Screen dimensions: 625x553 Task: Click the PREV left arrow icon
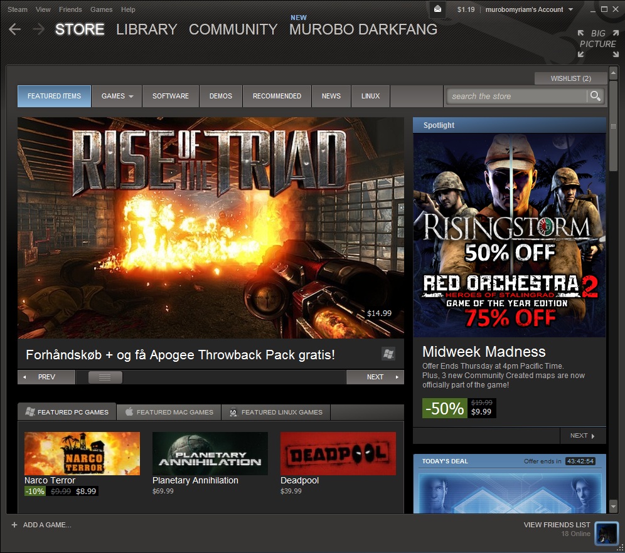tap(24, 377)
